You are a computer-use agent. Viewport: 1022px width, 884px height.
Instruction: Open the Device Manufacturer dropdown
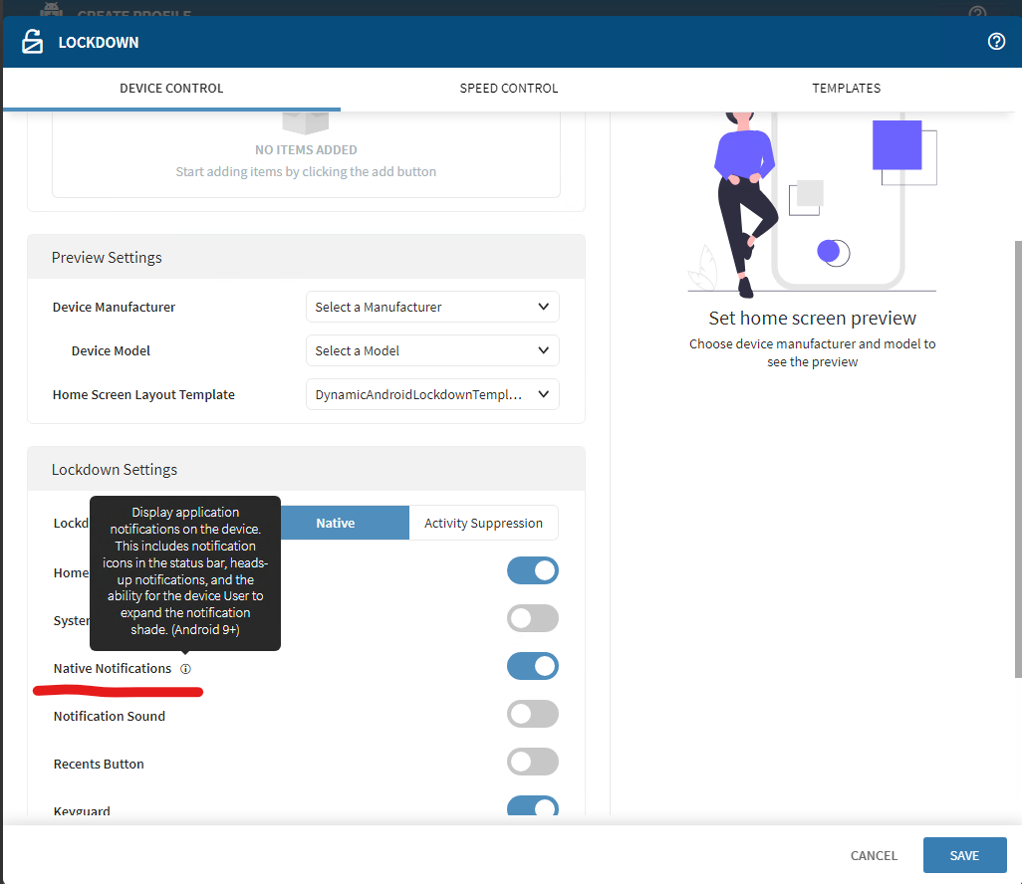click(x=432, y=308)
